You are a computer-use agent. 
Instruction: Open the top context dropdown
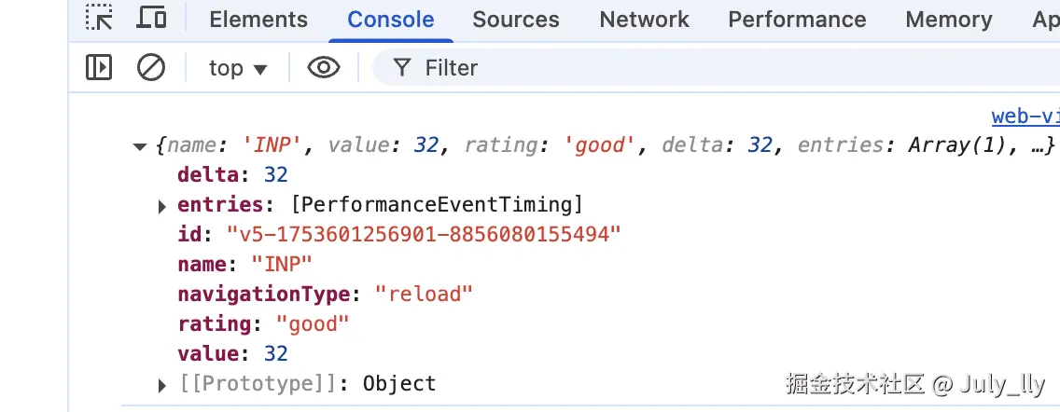[x=238, y=68]
